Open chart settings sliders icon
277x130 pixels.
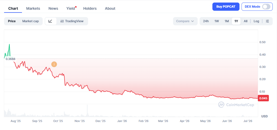pyautogui.click(x=267, y=21)
